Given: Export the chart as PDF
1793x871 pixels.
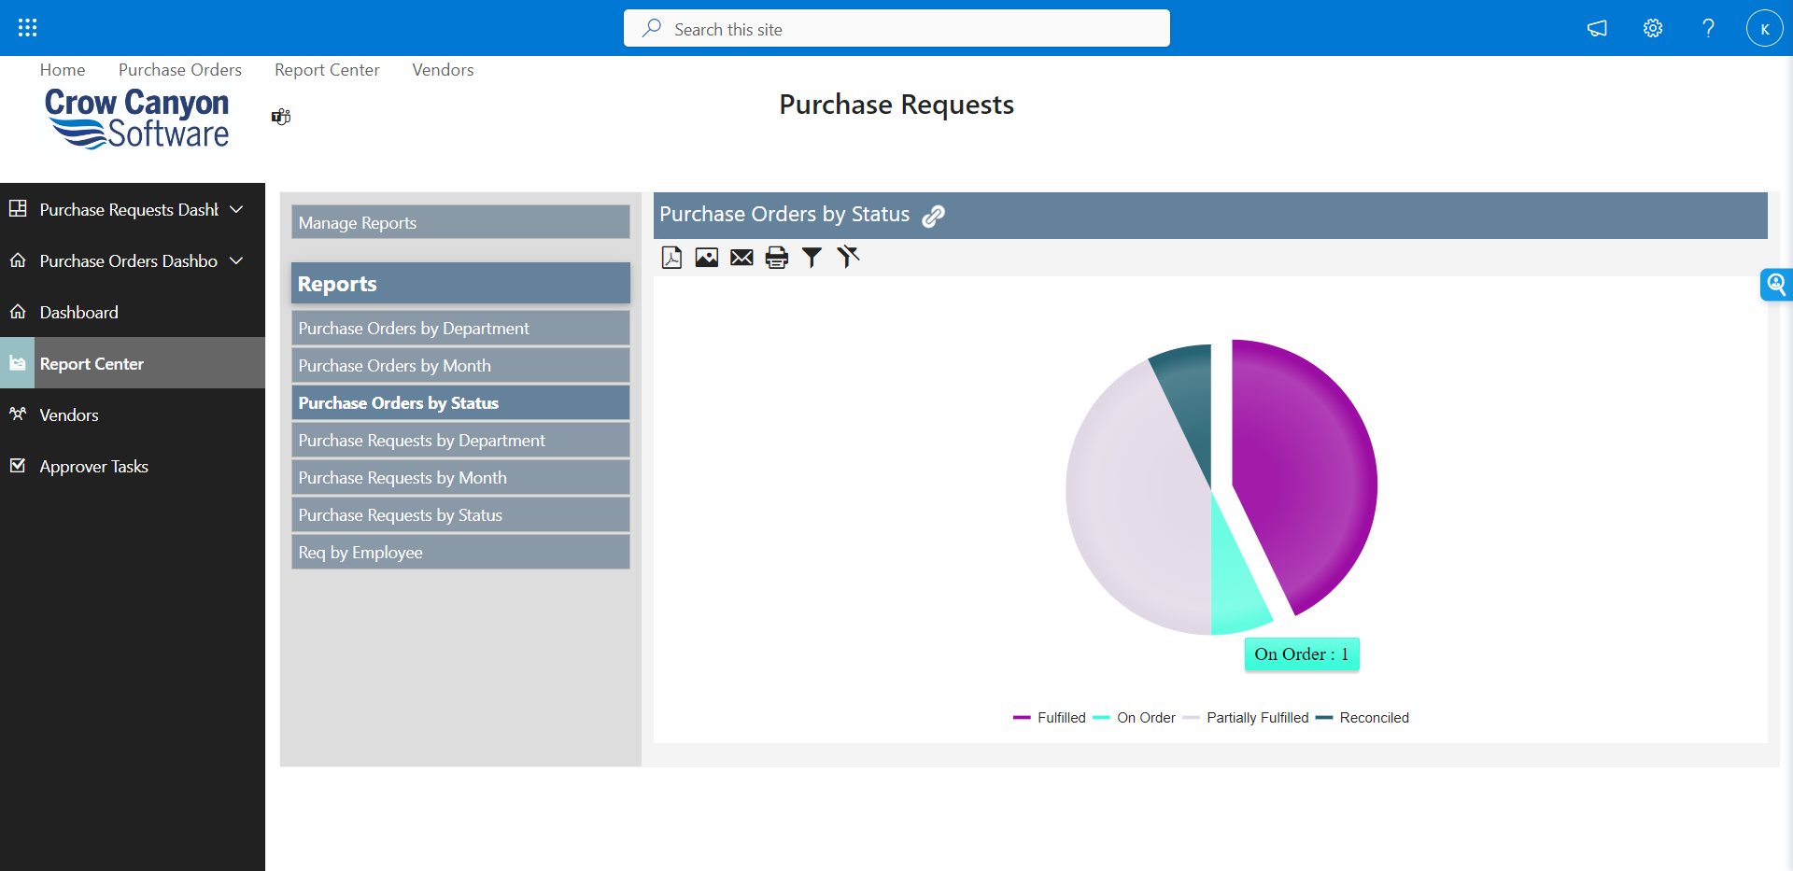Looking at the screenshot, I should 671,258.
